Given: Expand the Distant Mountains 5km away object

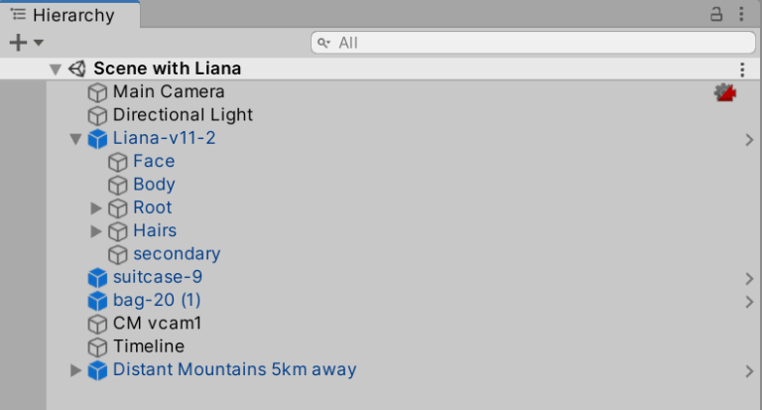Looking at the screenshot, I should click(x=75, y=370).
